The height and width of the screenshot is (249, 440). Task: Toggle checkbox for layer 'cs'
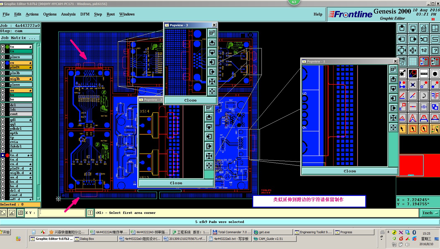pyautogui.click(x=3, y=63)
